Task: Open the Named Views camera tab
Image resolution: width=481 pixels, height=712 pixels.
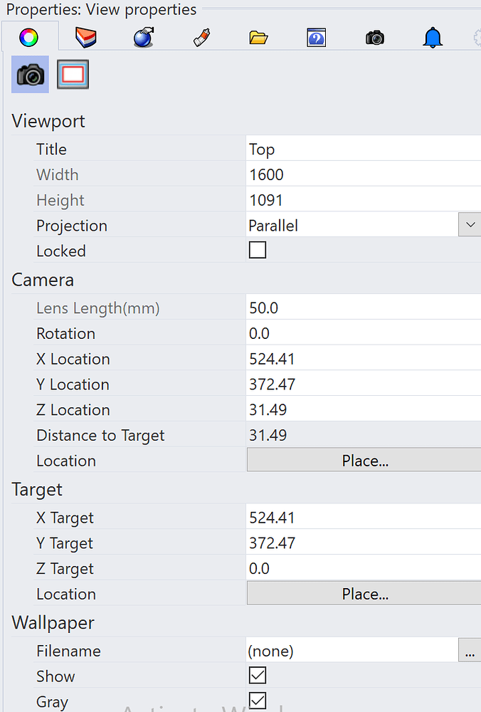Action: coord(374,37)
